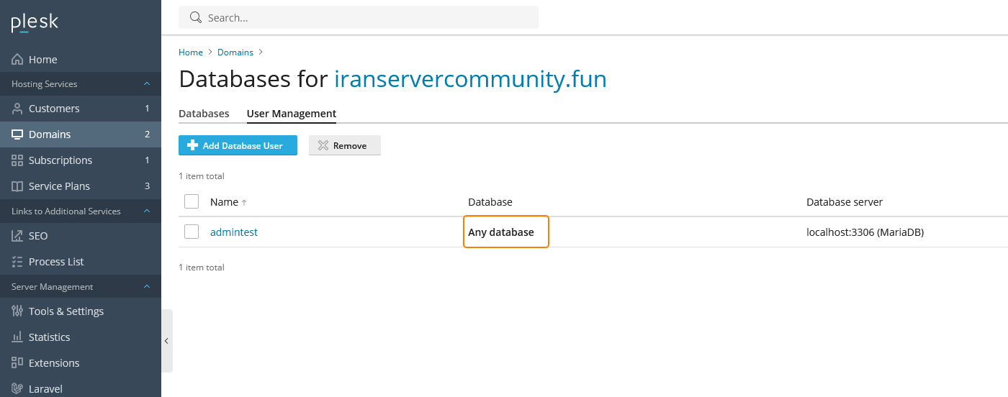This screenshot has height=397, width=1008.
Task: Click the Extensions icon in sidebar
Action: click(x=17, y=363)
